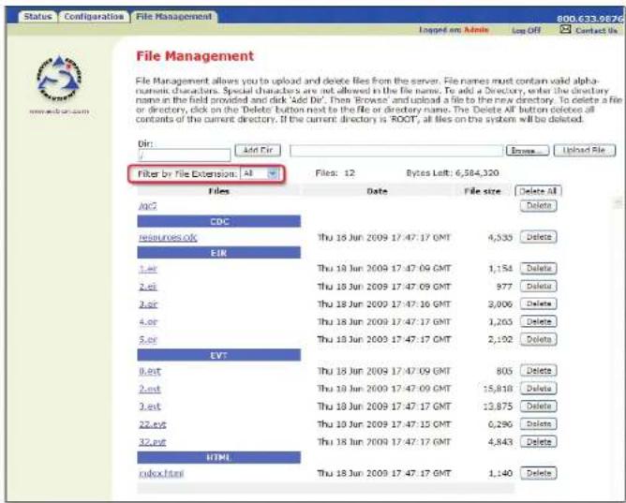Delete the 5.eir file

539,339
